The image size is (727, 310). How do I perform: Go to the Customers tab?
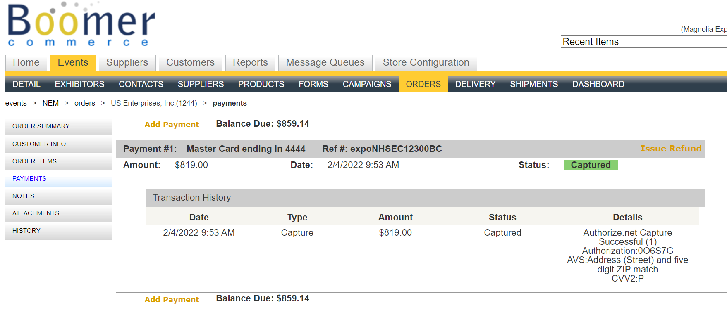[x=190, y=63]
